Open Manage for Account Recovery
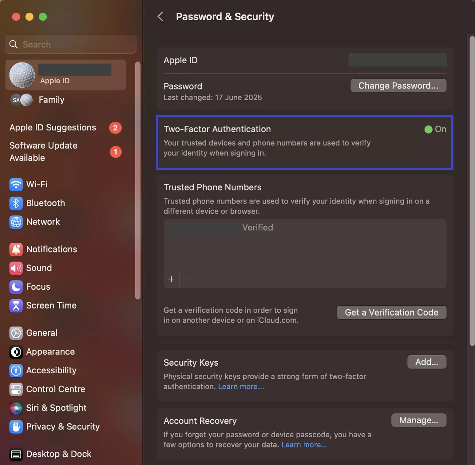Viewport: 475px width, 465px height. pyautogui.click(x=418, y=420)
